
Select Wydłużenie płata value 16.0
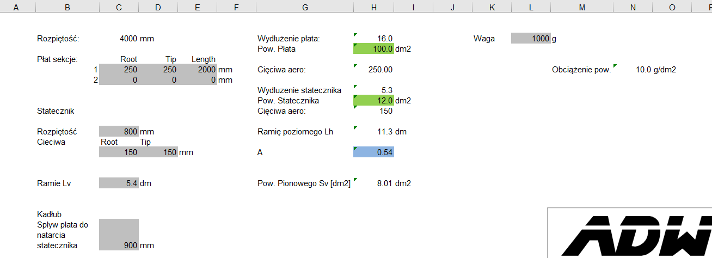[x=373, y=39]
